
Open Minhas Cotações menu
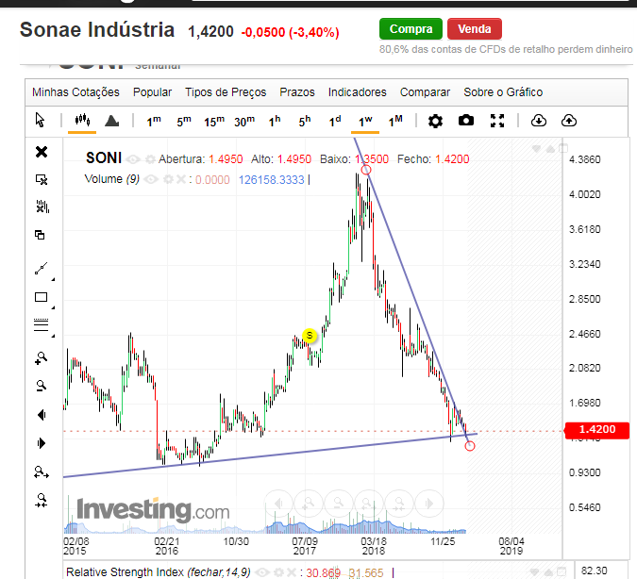(x=76, y=92)
